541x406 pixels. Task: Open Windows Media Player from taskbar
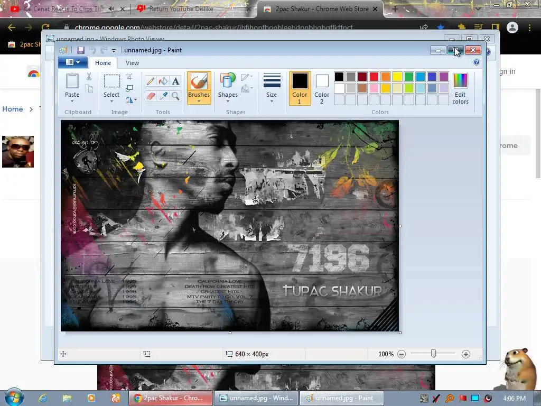pyautogui.click(x=91, y=398)
